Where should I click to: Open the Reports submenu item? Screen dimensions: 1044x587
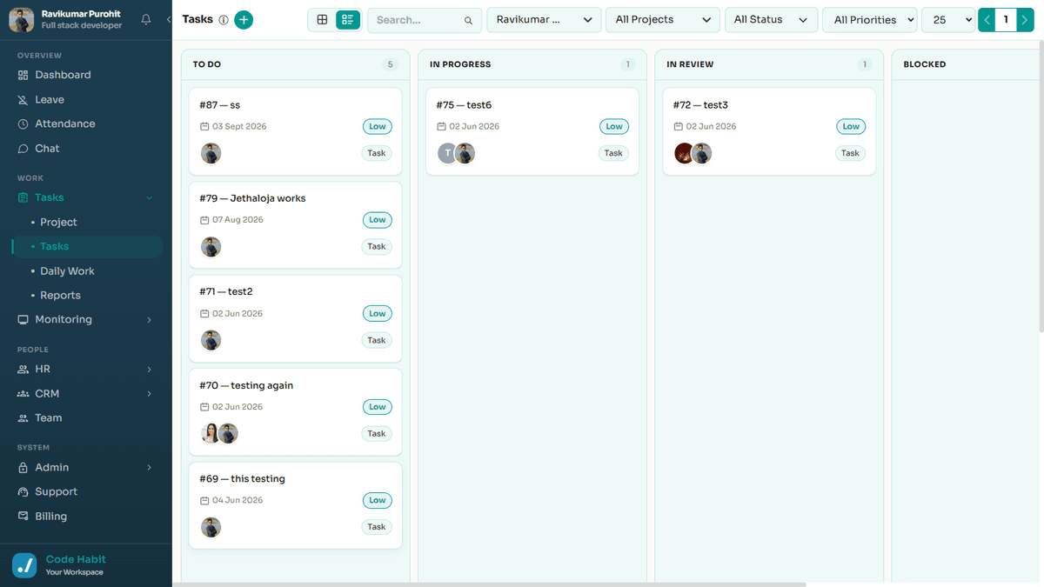pyautogui.click(x=60, y=296)
